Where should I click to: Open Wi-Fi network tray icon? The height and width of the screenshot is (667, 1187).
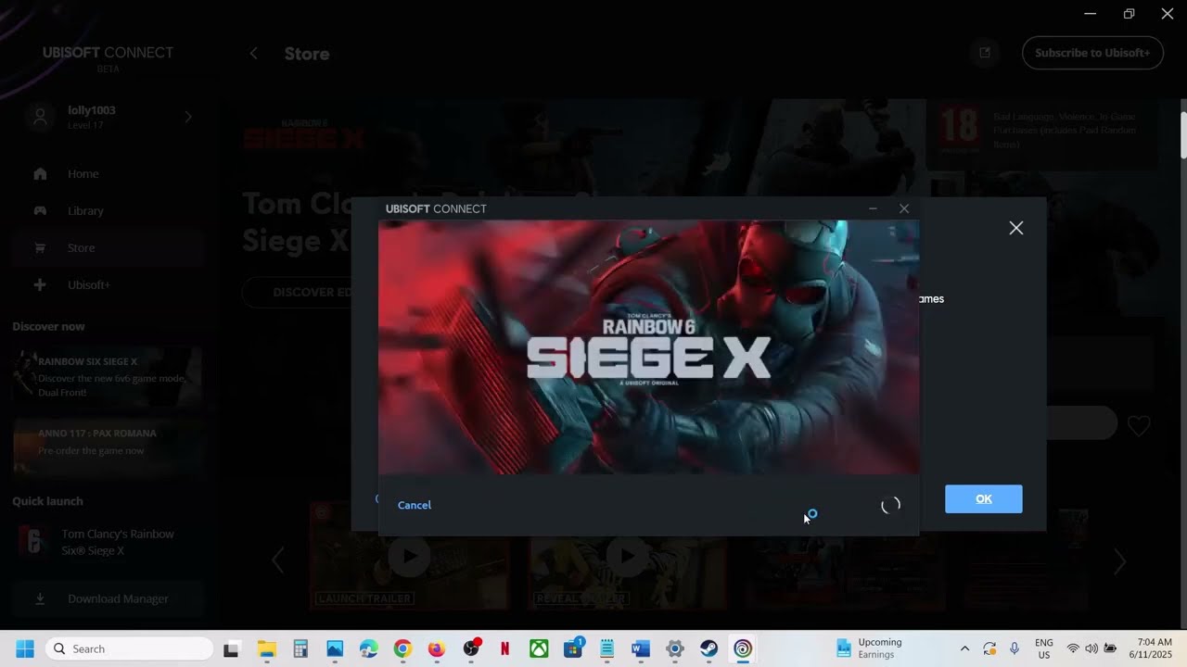(1073, 648)
